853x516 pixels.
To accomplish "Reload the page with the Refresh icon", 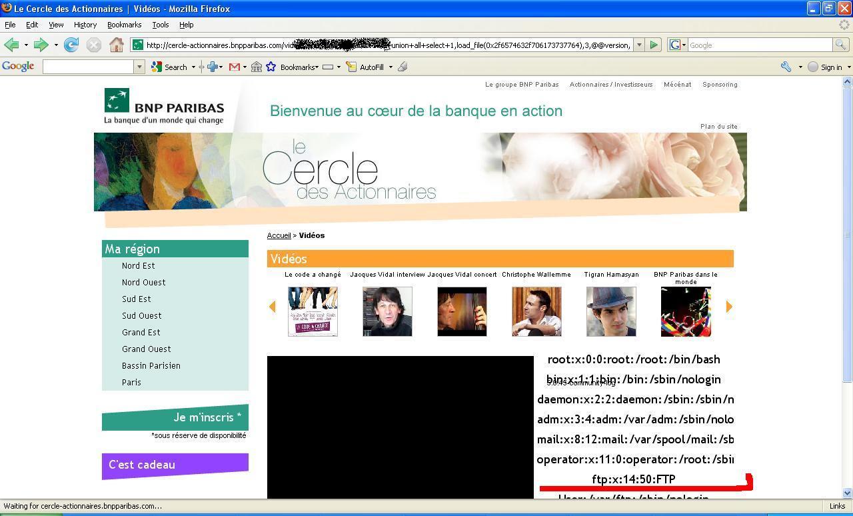I will coord(71,45).
